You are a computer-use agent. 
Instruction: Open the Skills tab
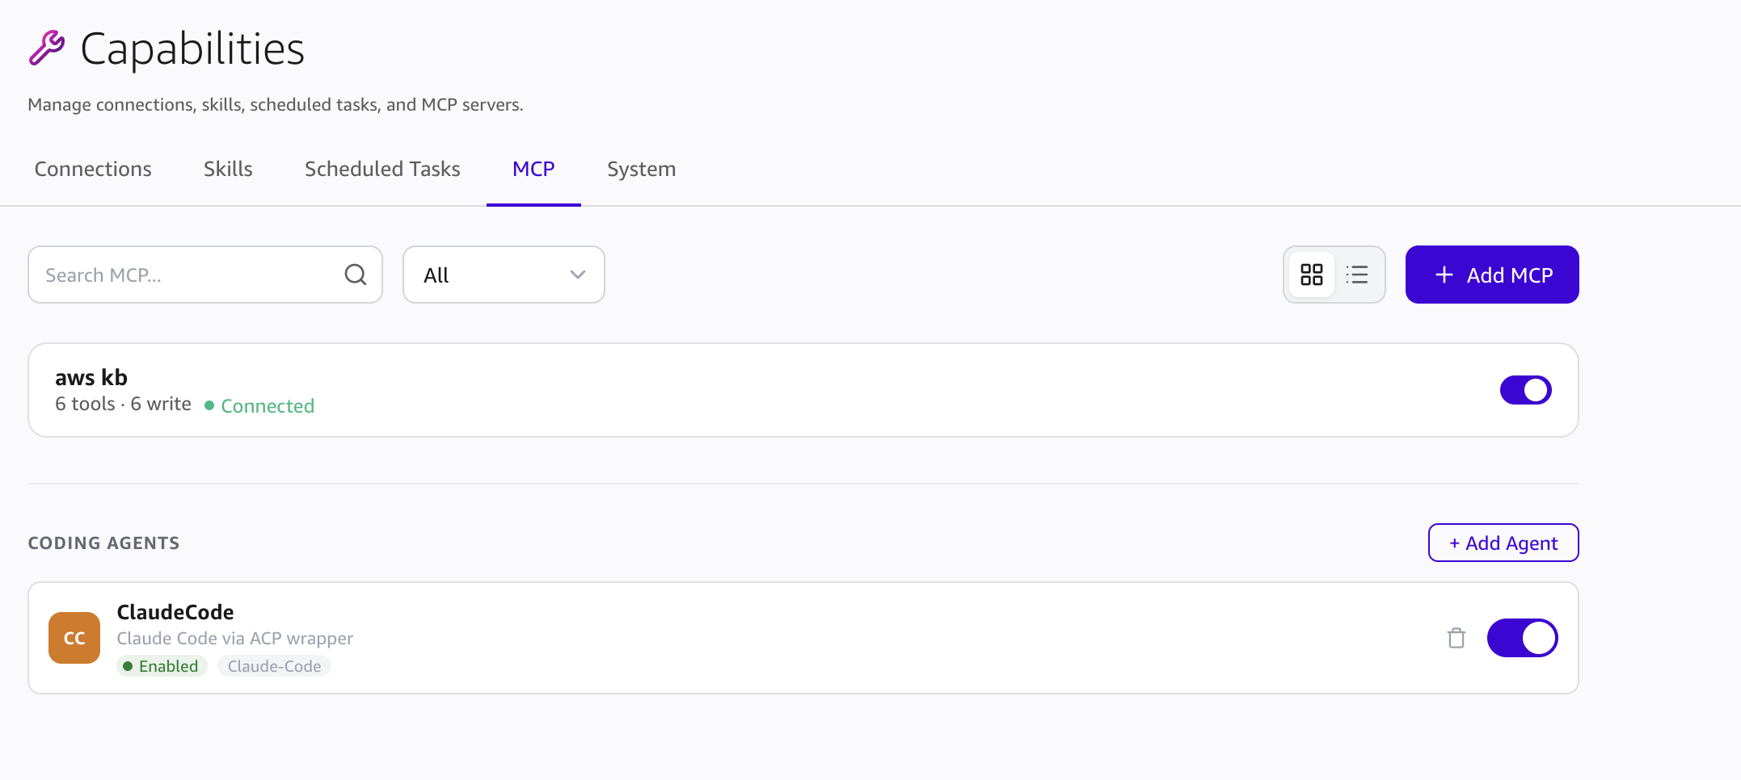click(228, 169)
